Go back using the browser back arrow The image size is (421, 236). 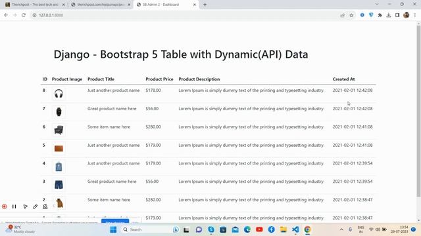(6, 15)
